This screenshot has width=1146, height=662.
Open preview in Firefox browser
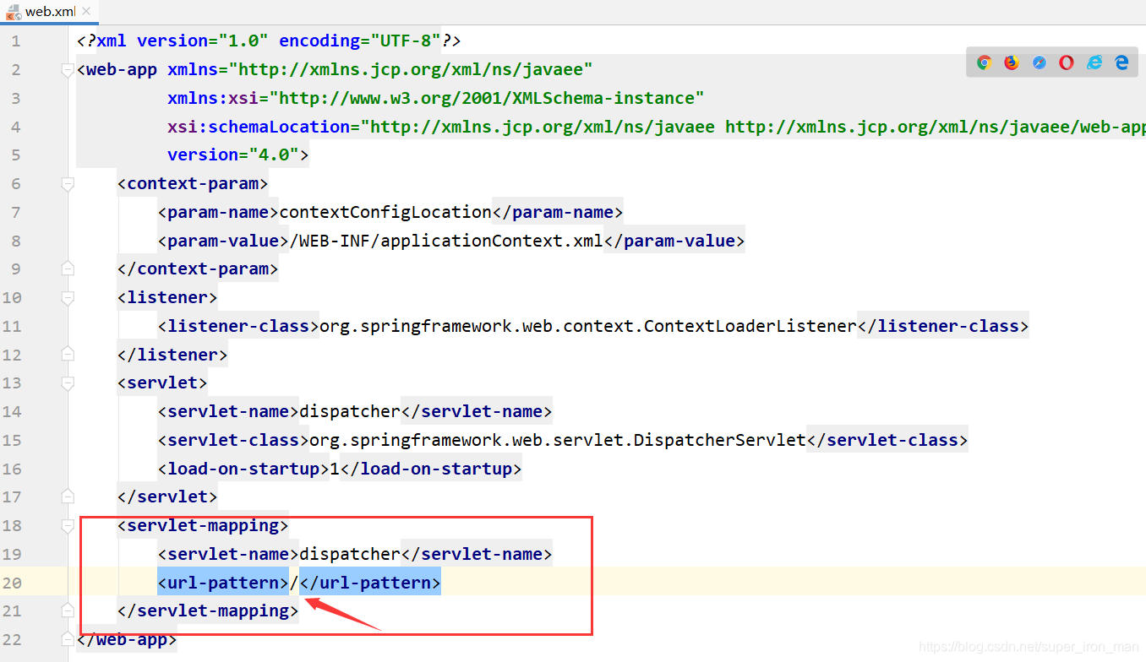coord(1012,62)
